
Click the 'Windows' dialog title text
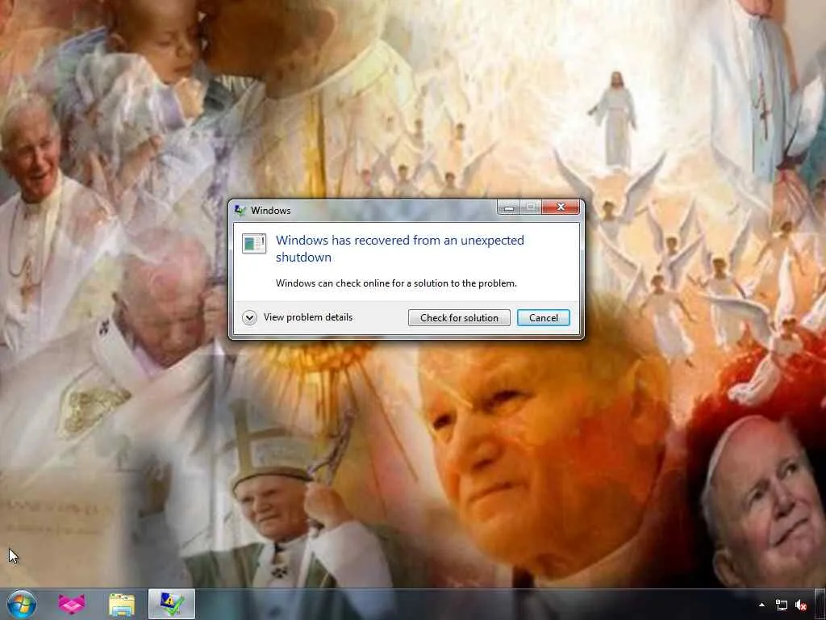pyautogui.click(x=270, y=211)
